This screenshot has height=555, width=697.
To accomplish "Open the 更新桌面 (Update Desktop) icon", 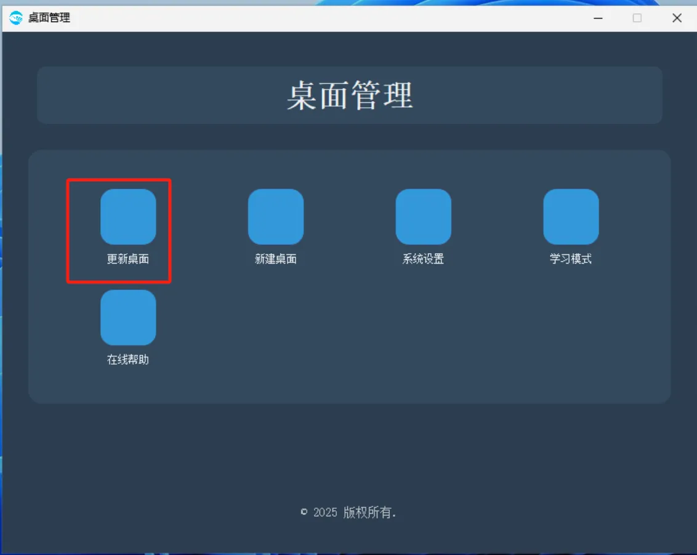I will click(x=128, y=216).
